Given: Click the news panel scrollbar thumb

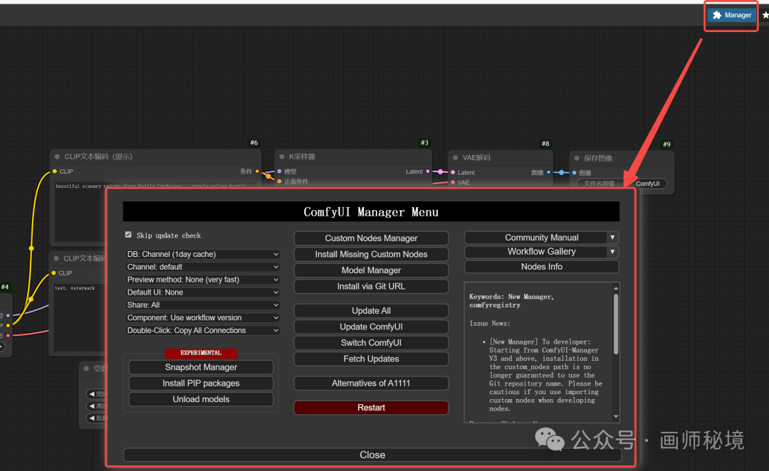Looking at the screenshot, I should 616,324.
